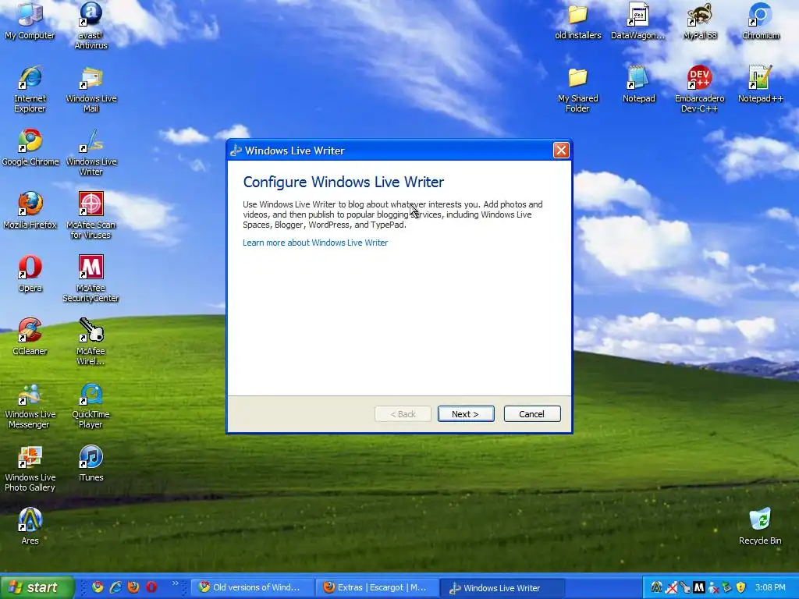The image size is (799, 599).
Task: Switch to Extras | Escargot taskbar window
Action: click(377, 587)
